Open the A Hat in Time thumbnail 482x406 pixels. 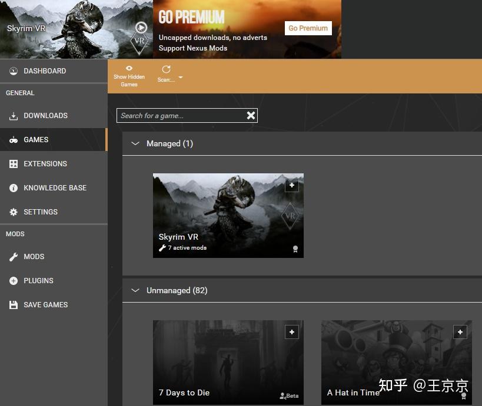(397, 363)
